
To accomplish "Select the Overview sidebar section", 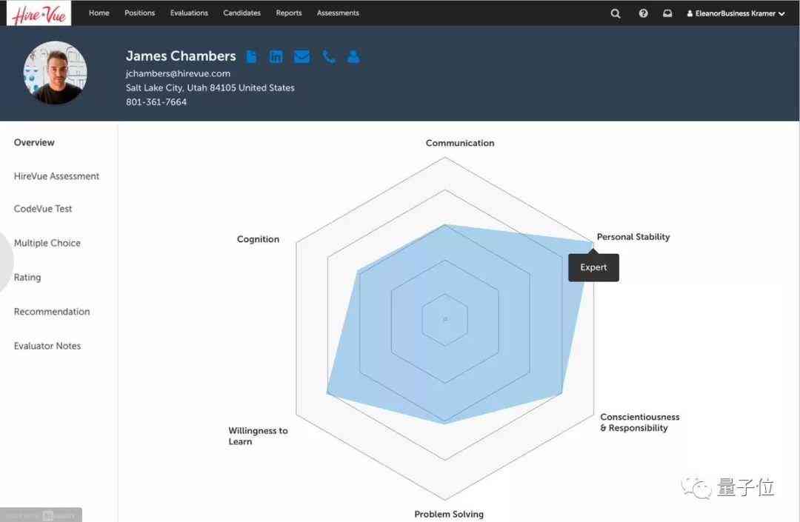I will click(34, 143).
